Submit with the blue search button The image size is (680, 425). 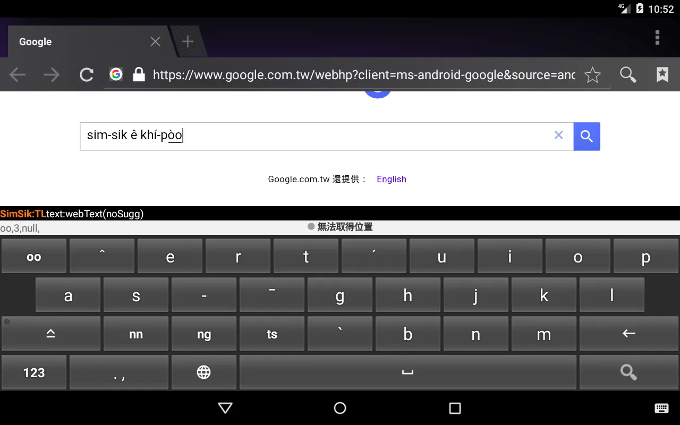(586, 137)
